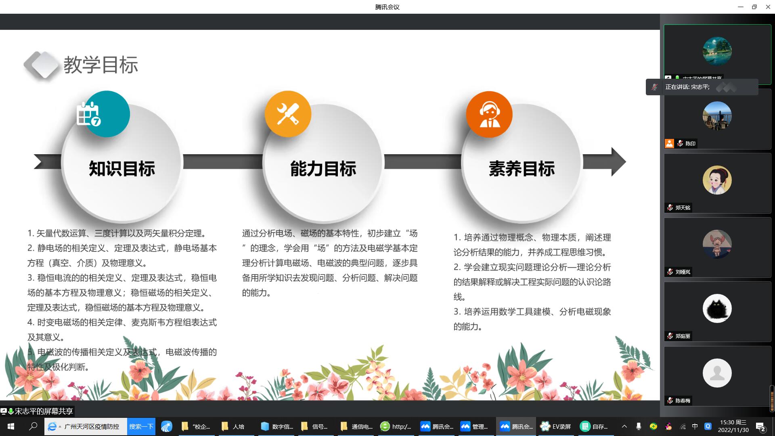This screenshot has height=436, width=775.
Task: Click muted mic icon beside 郑天铭
Action: point(670,208)
